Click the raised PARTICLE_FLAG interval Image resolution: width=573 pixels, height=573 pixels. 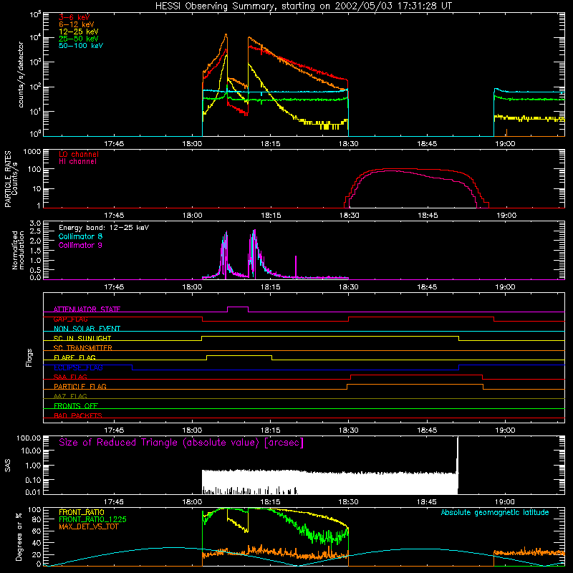415,385
